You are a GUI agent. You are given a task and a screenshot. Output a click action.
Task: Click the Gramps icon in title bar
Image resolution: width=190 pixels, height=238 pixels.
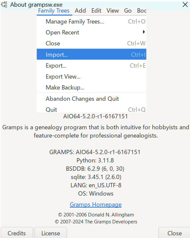coord(4,5)
